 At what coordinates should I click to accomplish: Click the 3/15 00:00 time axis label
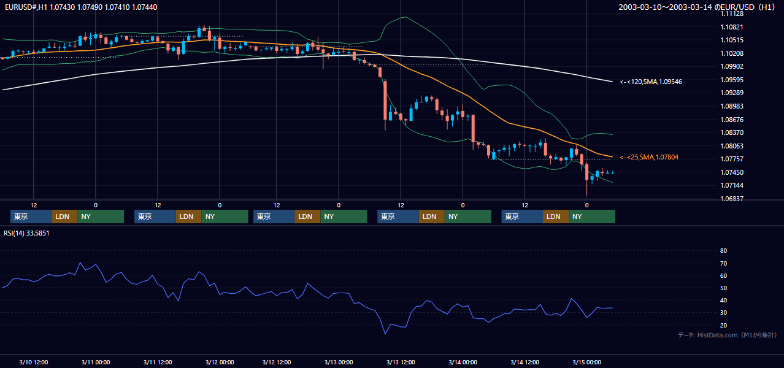(586, 362)
